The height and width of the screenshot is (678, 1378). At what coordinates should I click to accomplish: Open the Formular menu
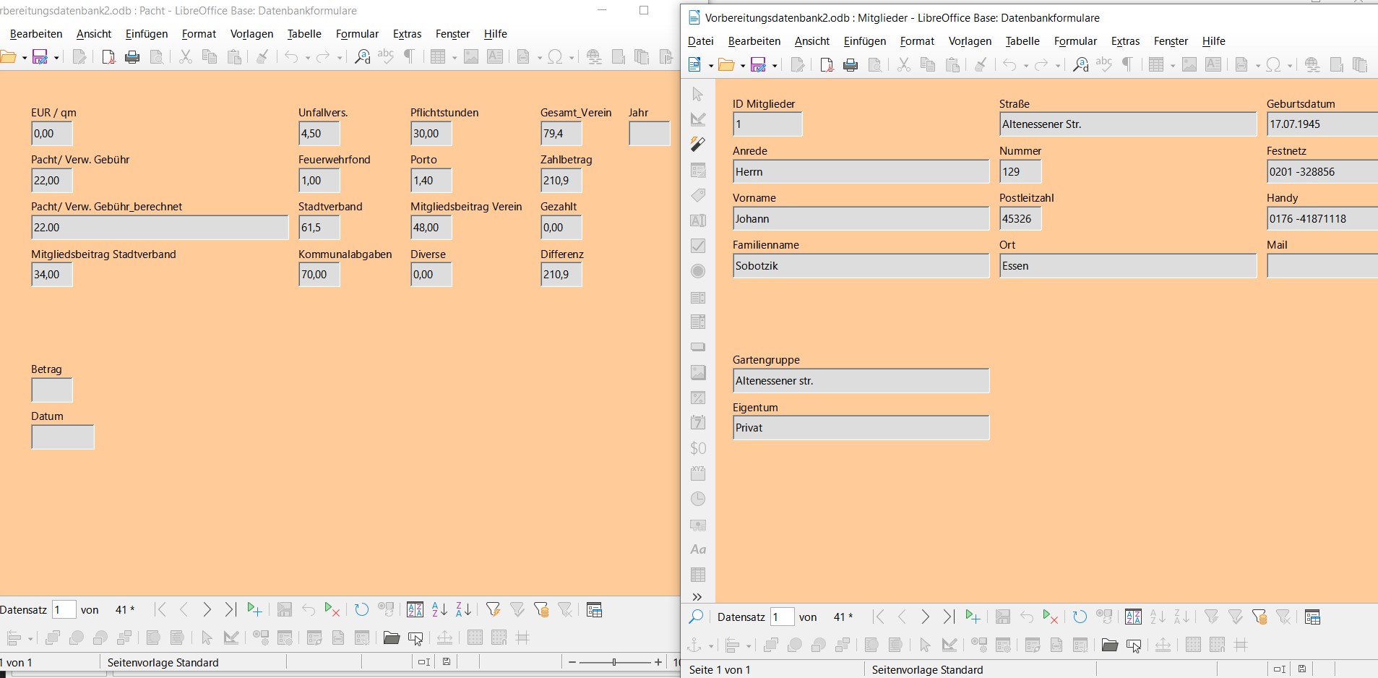[1075, 41]
